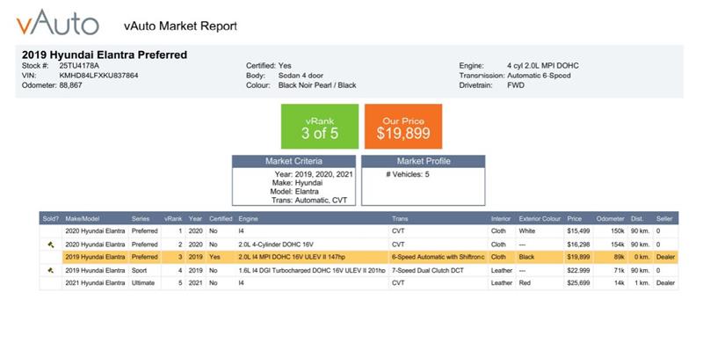Sort by the Exterior Colour column header
This screenshot has height=358, width=703.
(x=540, y=218)
